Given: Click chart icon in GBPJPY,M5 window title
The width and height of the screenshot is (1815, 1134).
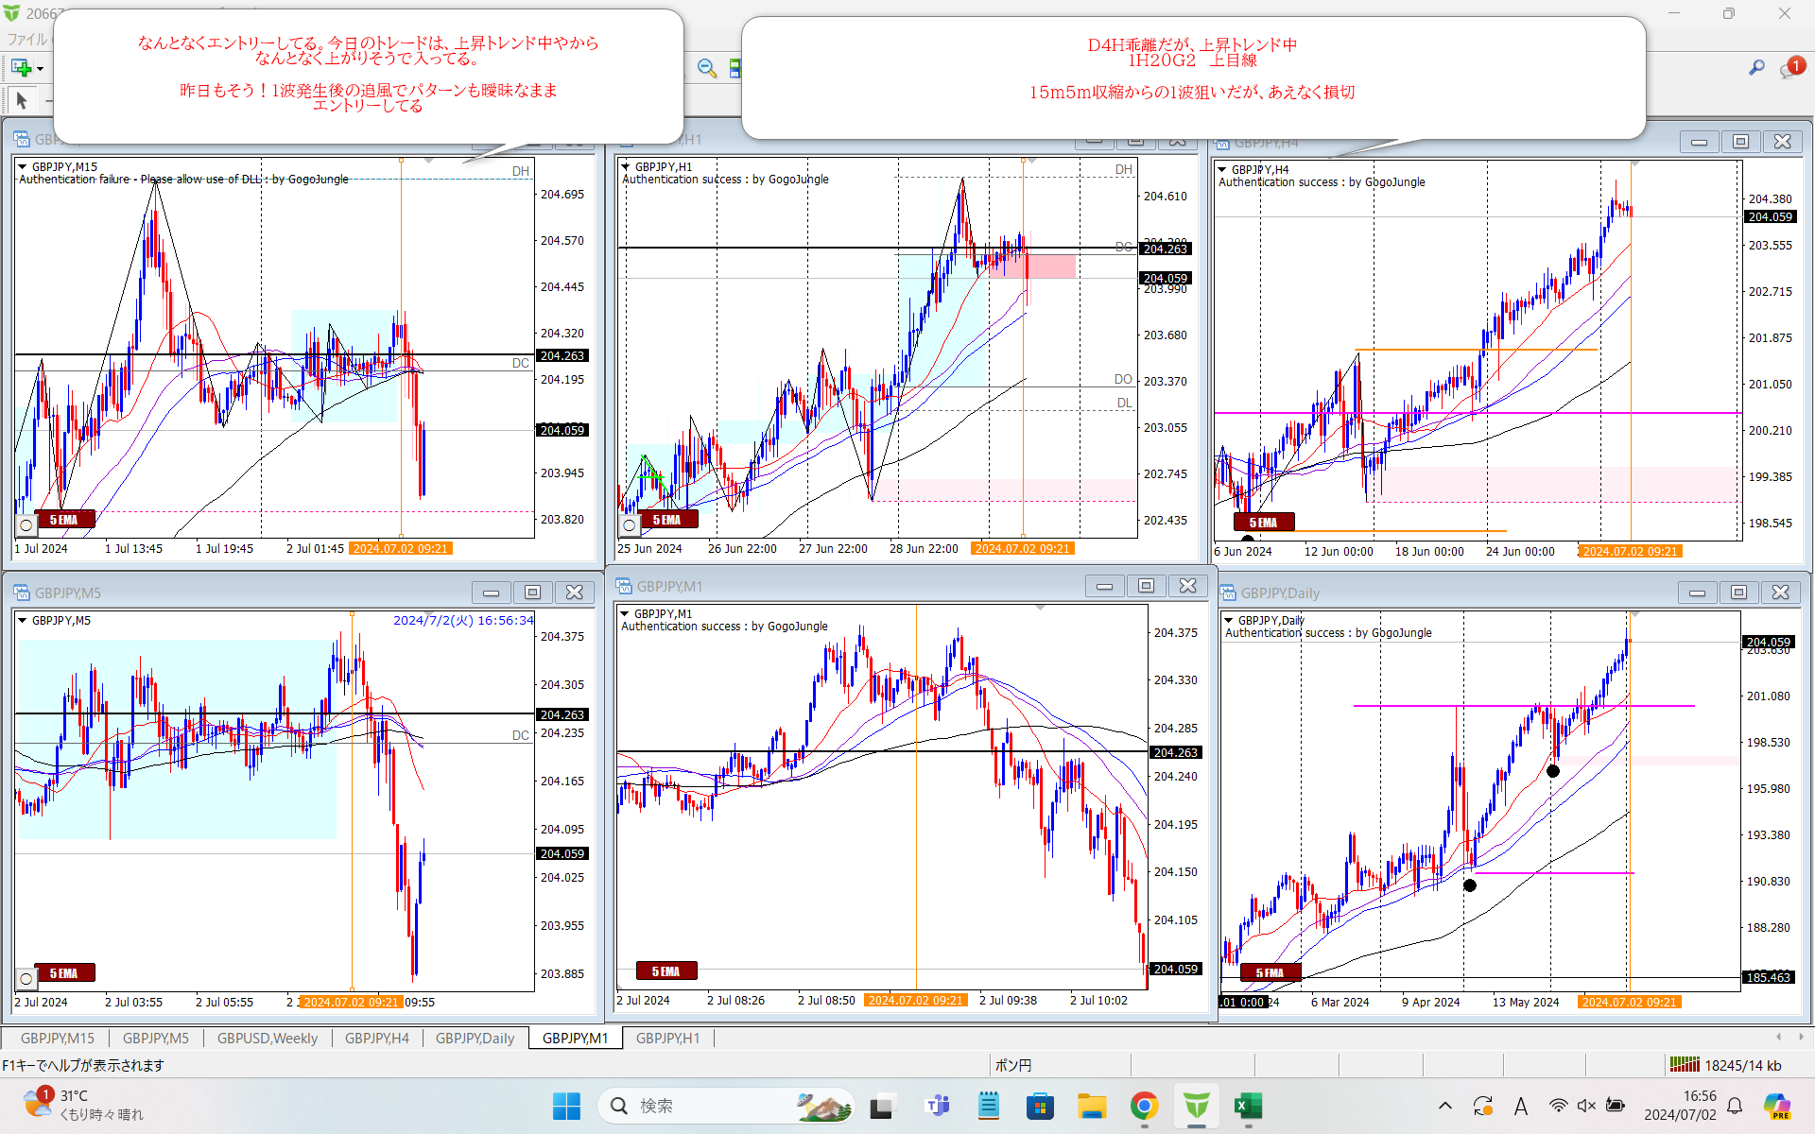Looking at the screenshot, I should point(22,593).
